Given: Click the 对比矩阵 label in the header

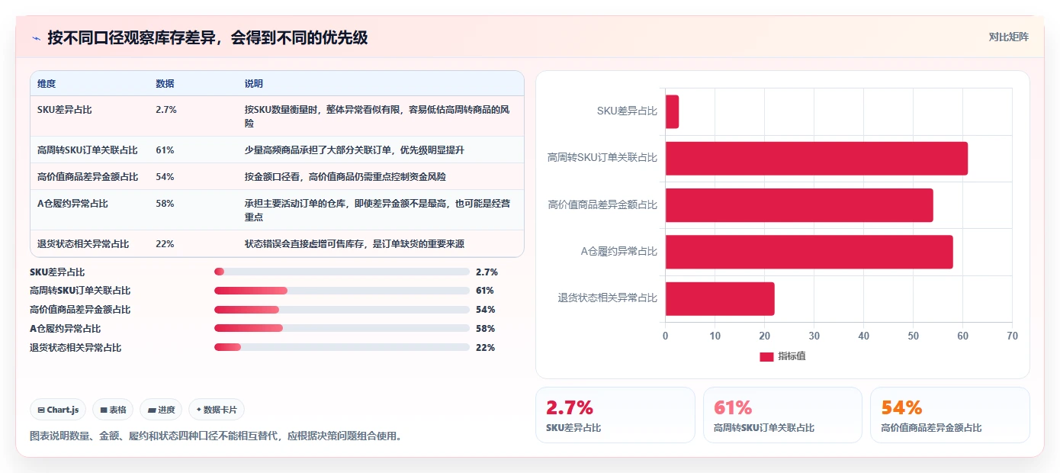Looking at the screenshot, I should tap(1008, 37).
